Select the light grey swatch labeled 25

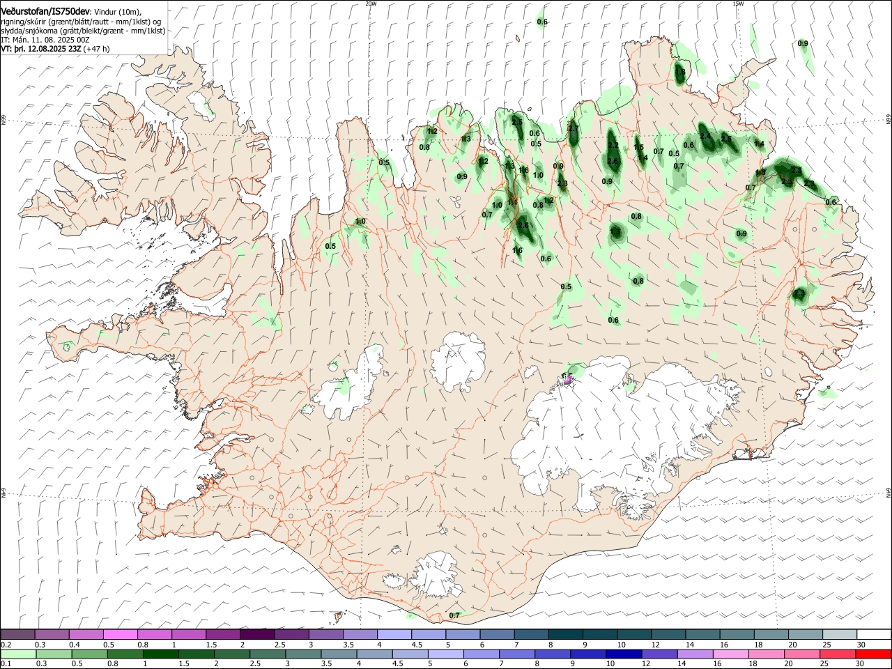(x=840, y=635)
